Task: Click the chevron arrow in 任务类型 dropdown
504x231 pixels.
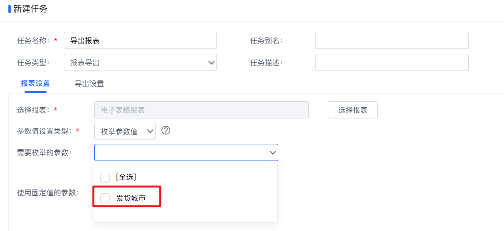Action: 211,63
